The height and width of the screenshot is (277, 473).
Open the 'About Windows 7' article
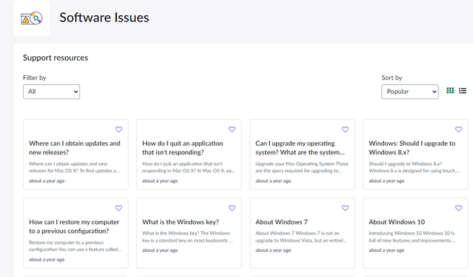pyautogui.click(x=282, y=222)
